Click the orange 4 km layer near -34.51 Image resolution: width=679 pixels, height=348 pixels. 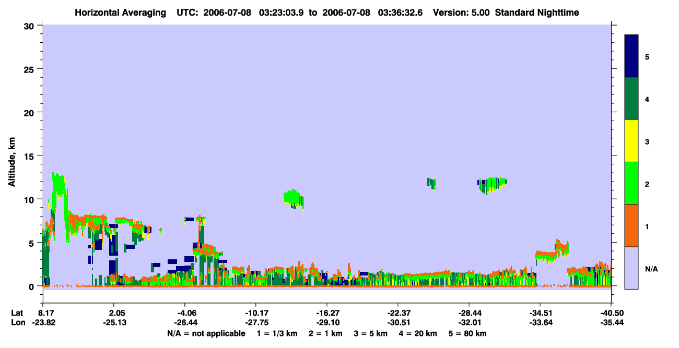coord(546,256)
